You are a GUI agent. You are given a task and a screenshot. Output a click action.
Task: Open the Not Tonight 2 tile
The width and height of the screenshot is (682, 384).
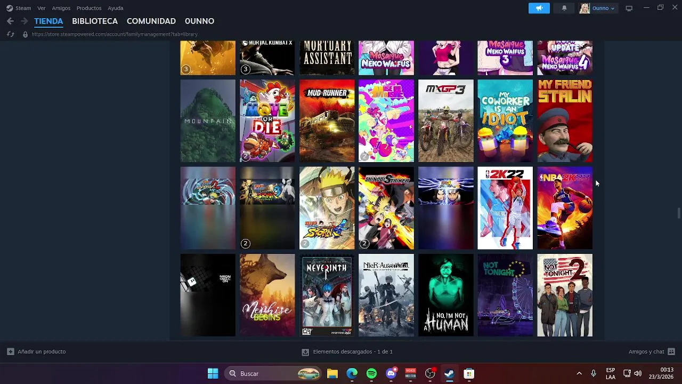click(x=565, y=295)
